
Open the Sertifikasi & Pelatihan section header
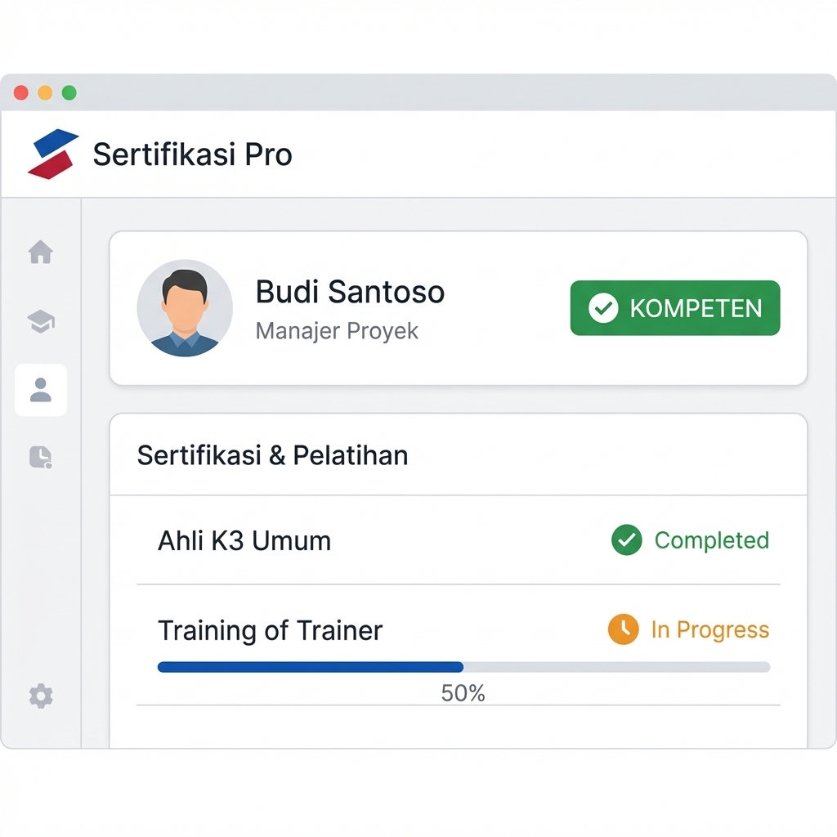[272, 455]
